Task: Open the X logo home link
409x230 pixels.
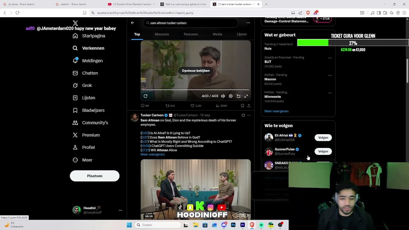Action: pos(75,23)
